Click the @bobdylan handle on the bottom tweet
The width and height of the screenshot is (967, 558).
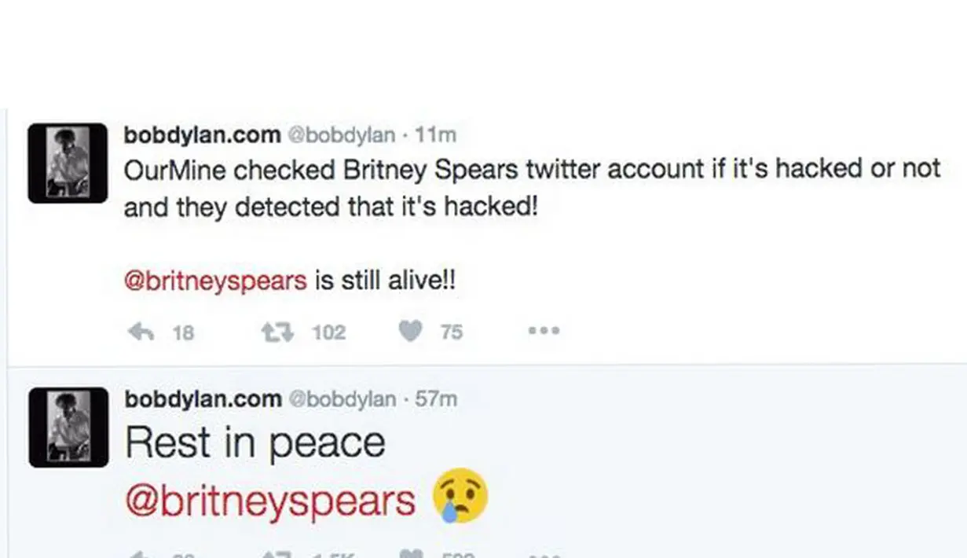pyautogui.click(x=341, y=398)
